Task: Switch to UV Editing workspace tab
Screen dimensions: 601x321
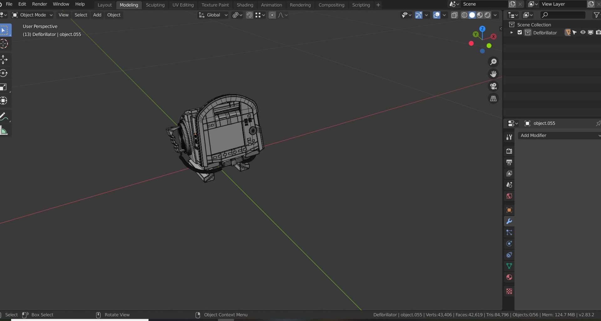Action: click(183, 5)
